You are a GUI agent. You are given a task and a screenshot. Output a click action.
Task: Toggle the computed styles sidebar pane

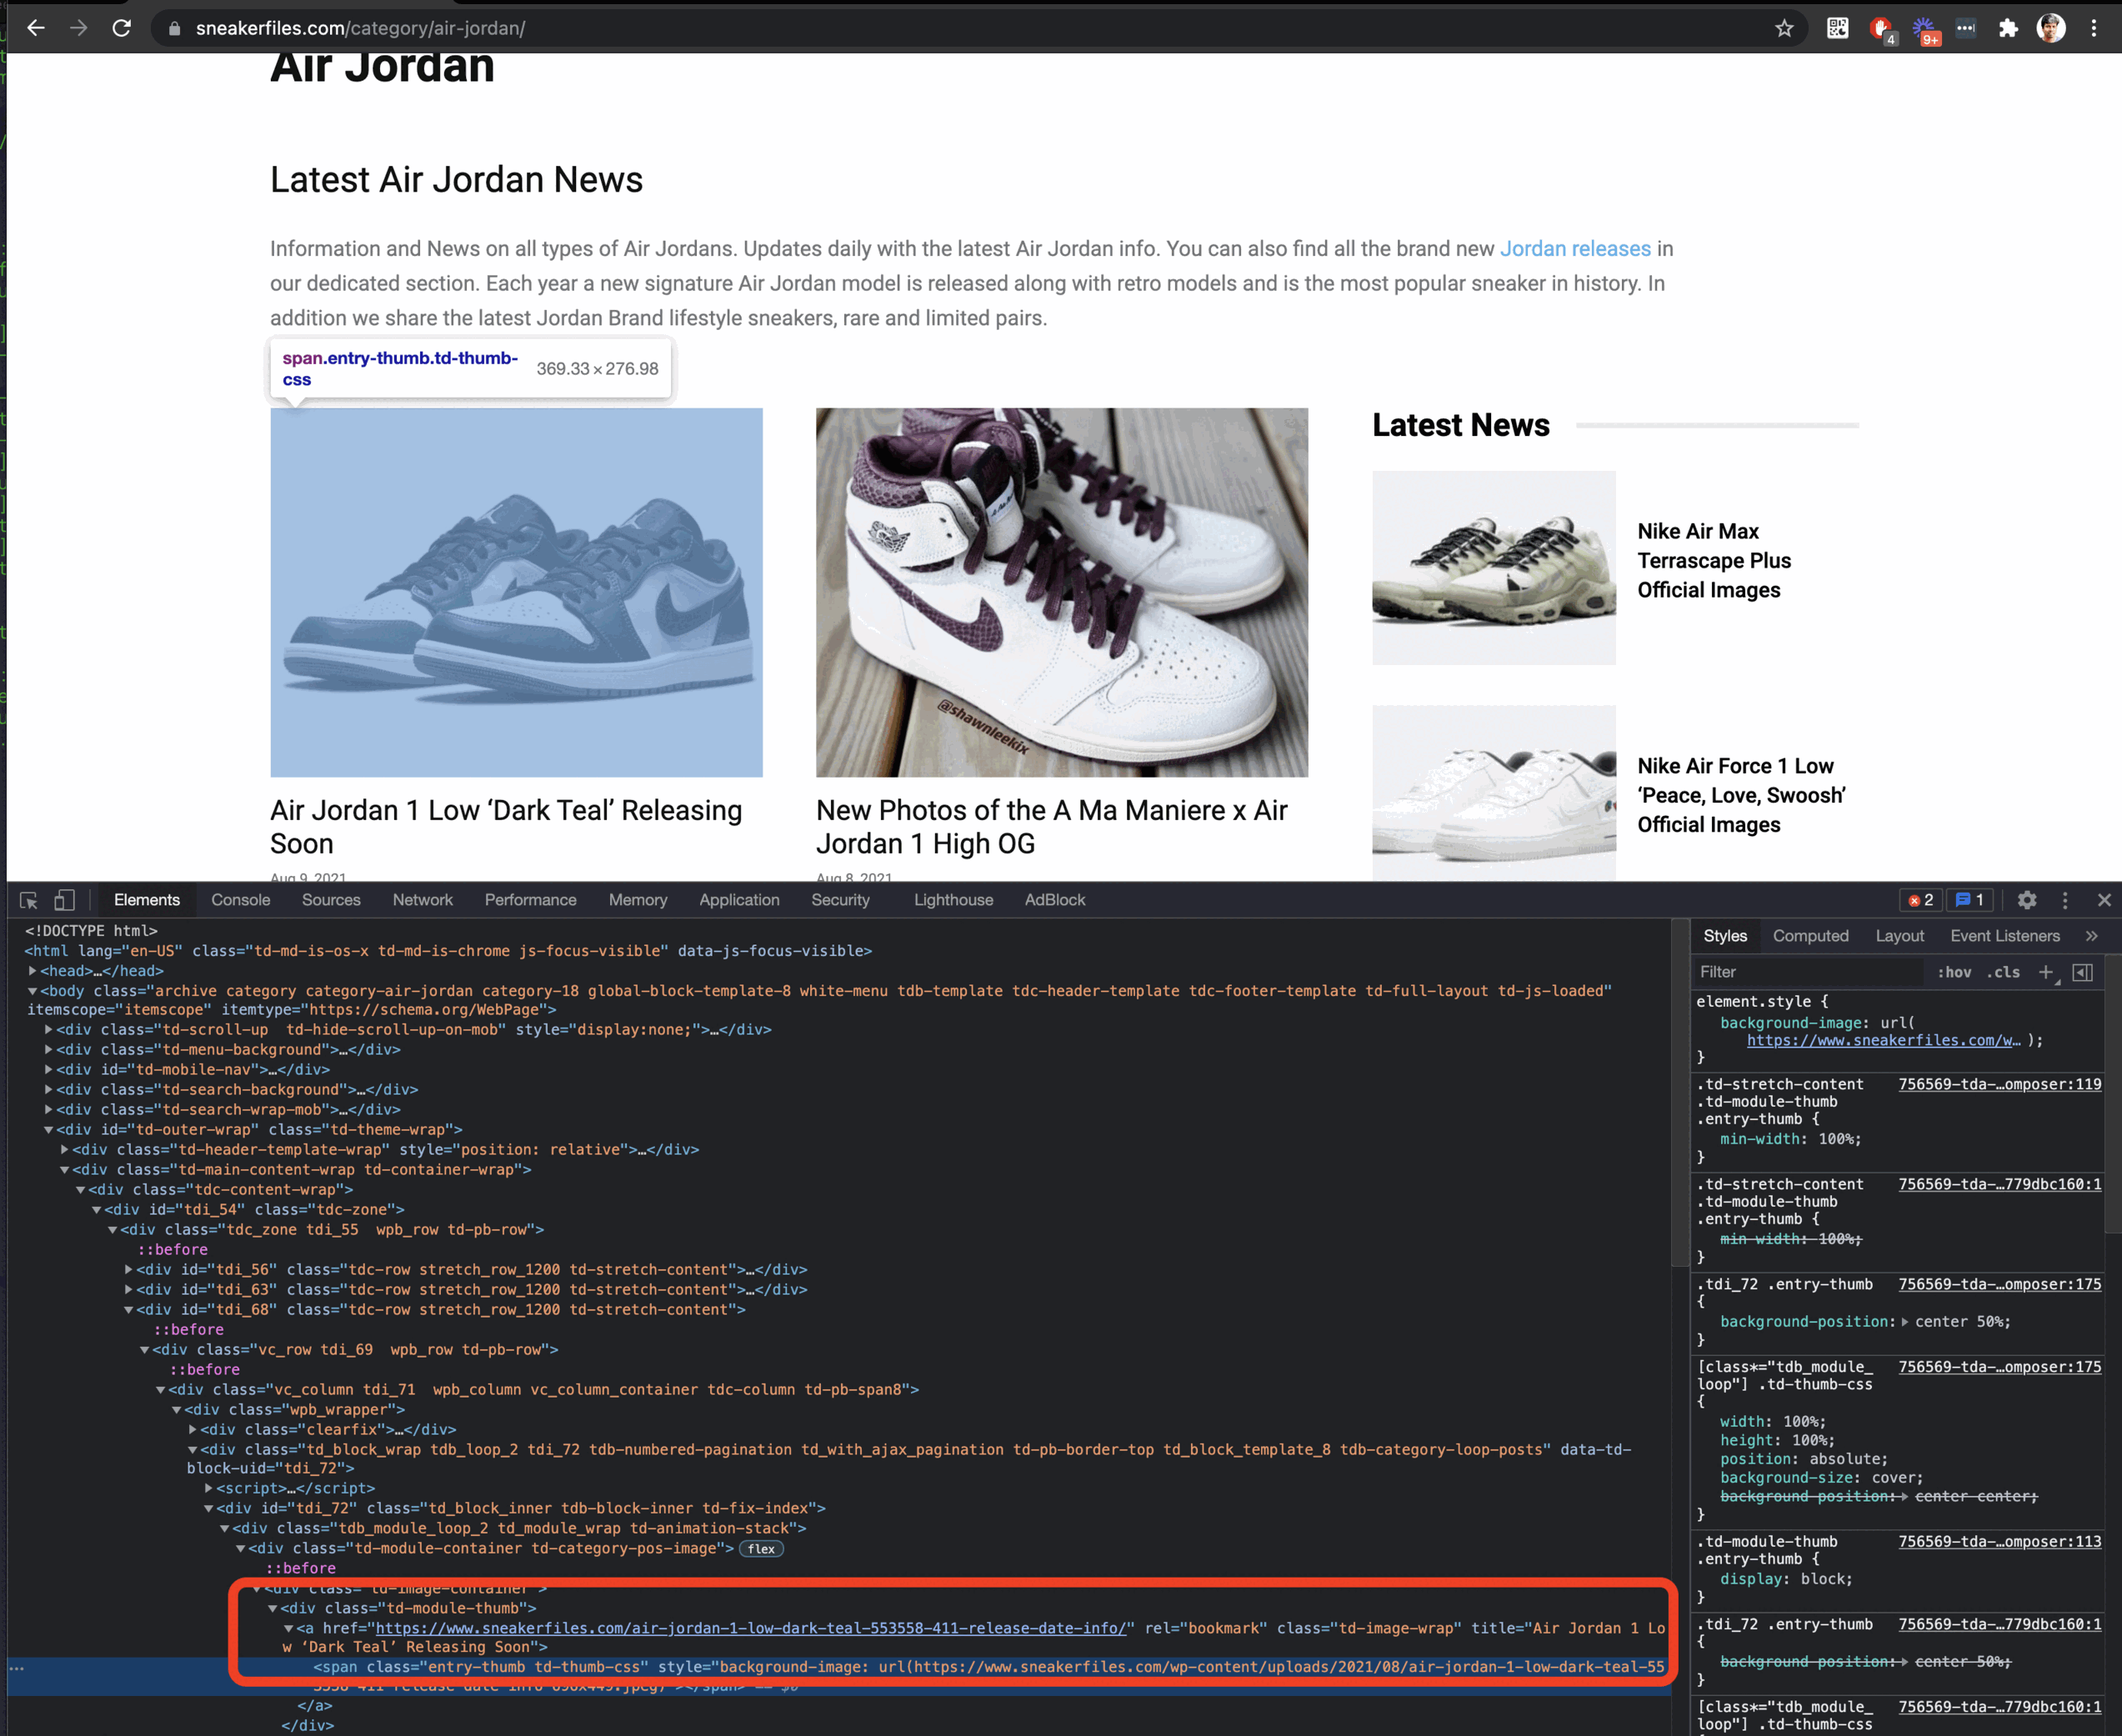click(2083, 972)
